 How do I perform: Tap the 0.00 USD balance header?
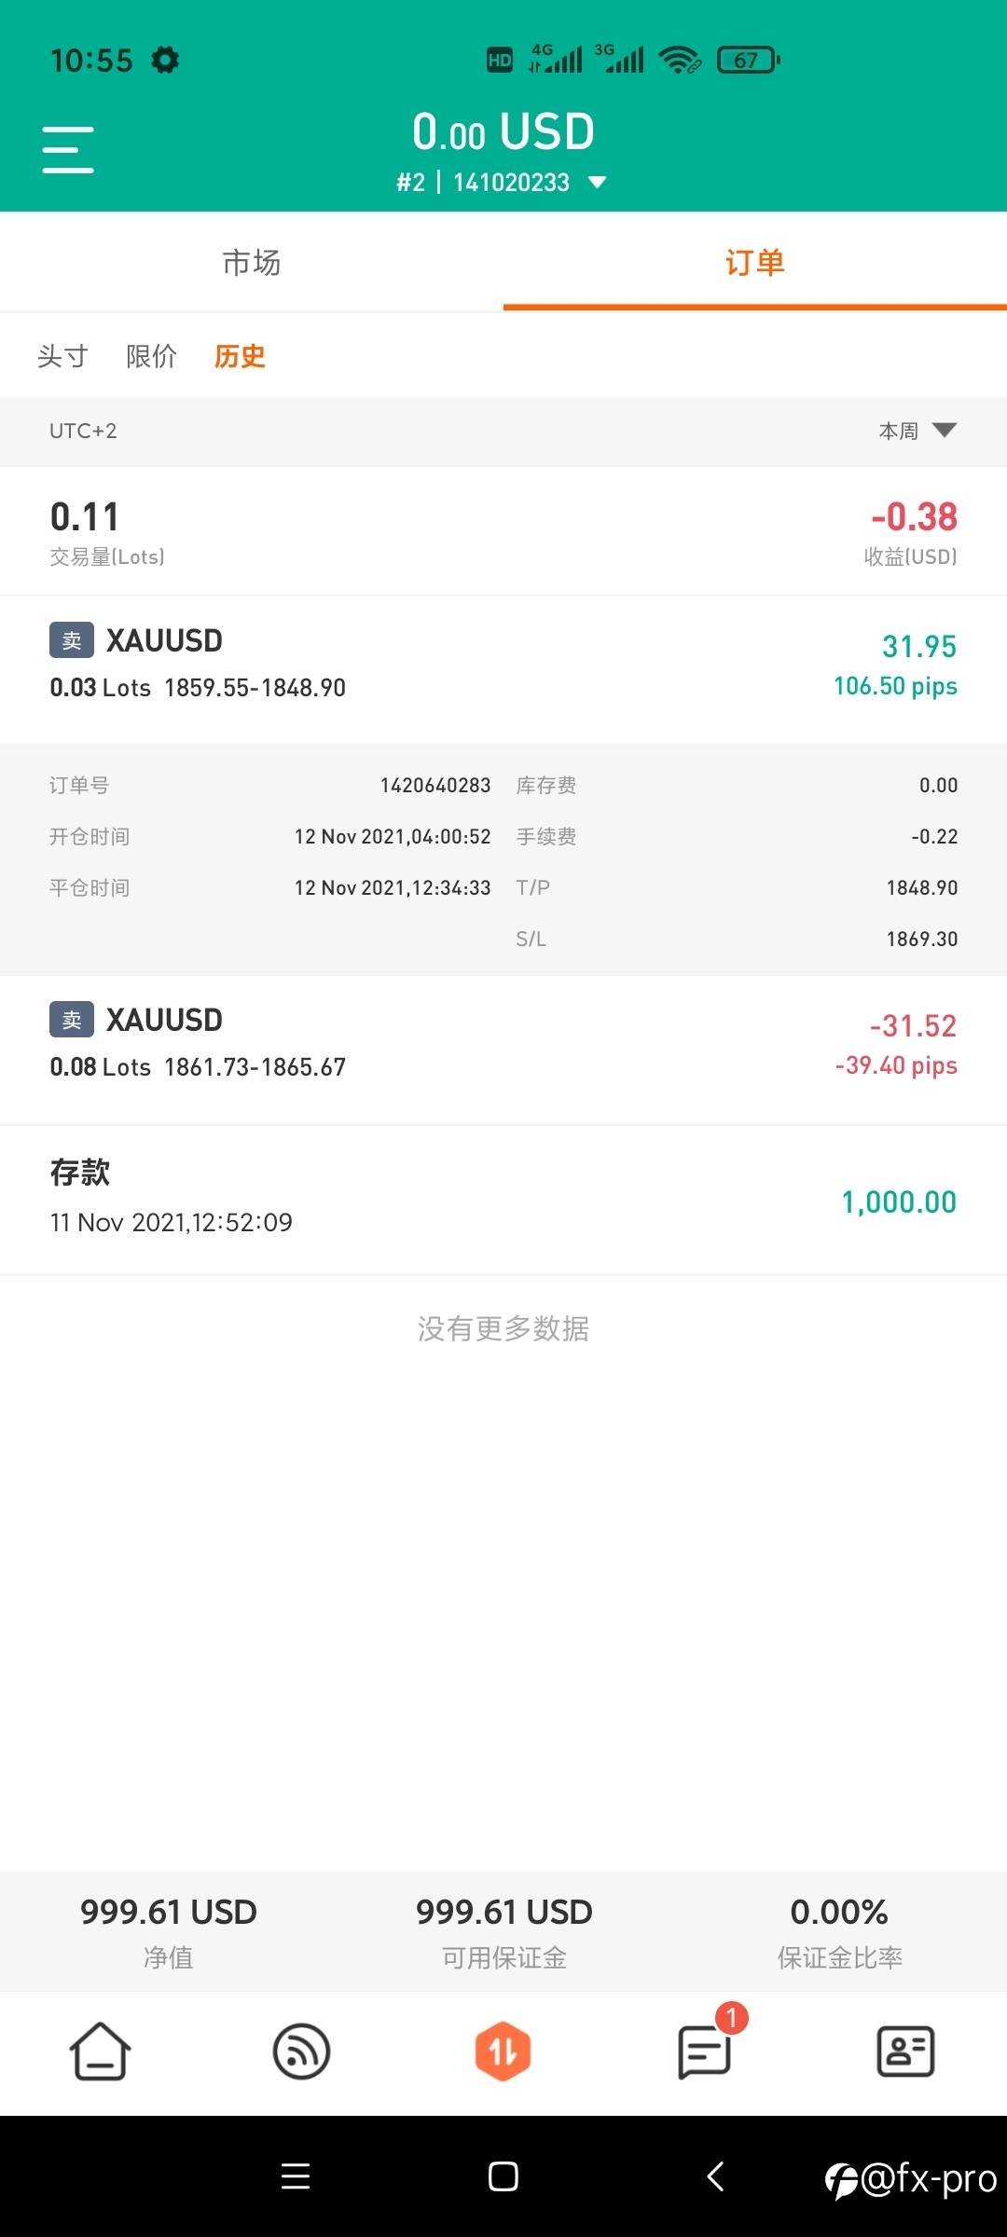504,131
